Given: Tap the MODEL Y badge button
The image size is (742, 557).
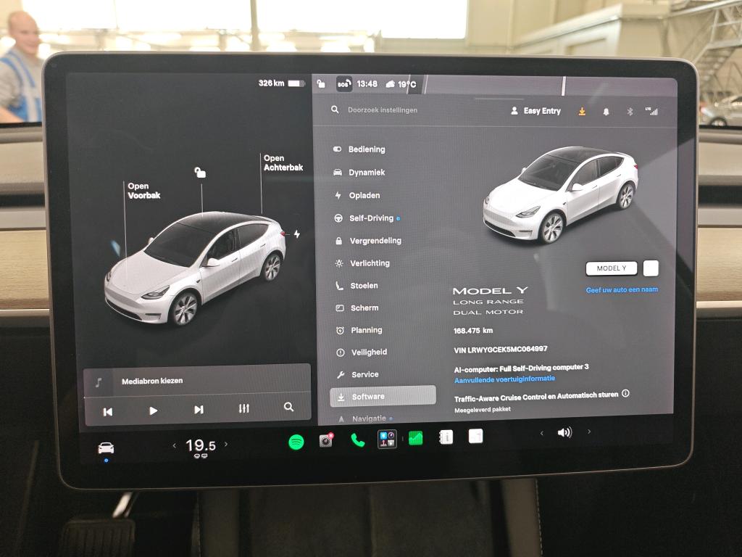Looking at the screenshot, I should [x=612, y=268].
